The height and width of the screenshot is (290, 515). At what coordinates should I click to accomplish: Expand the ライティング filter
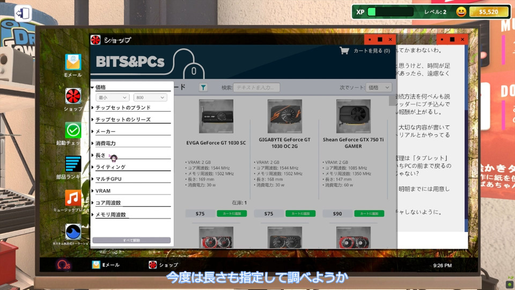tap(131, 167)
